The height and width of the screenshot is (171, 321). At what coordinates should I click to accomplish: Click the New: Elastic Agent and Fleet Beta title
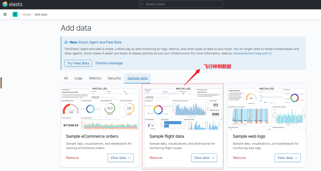pyautogui.click(x=95, y=42)
